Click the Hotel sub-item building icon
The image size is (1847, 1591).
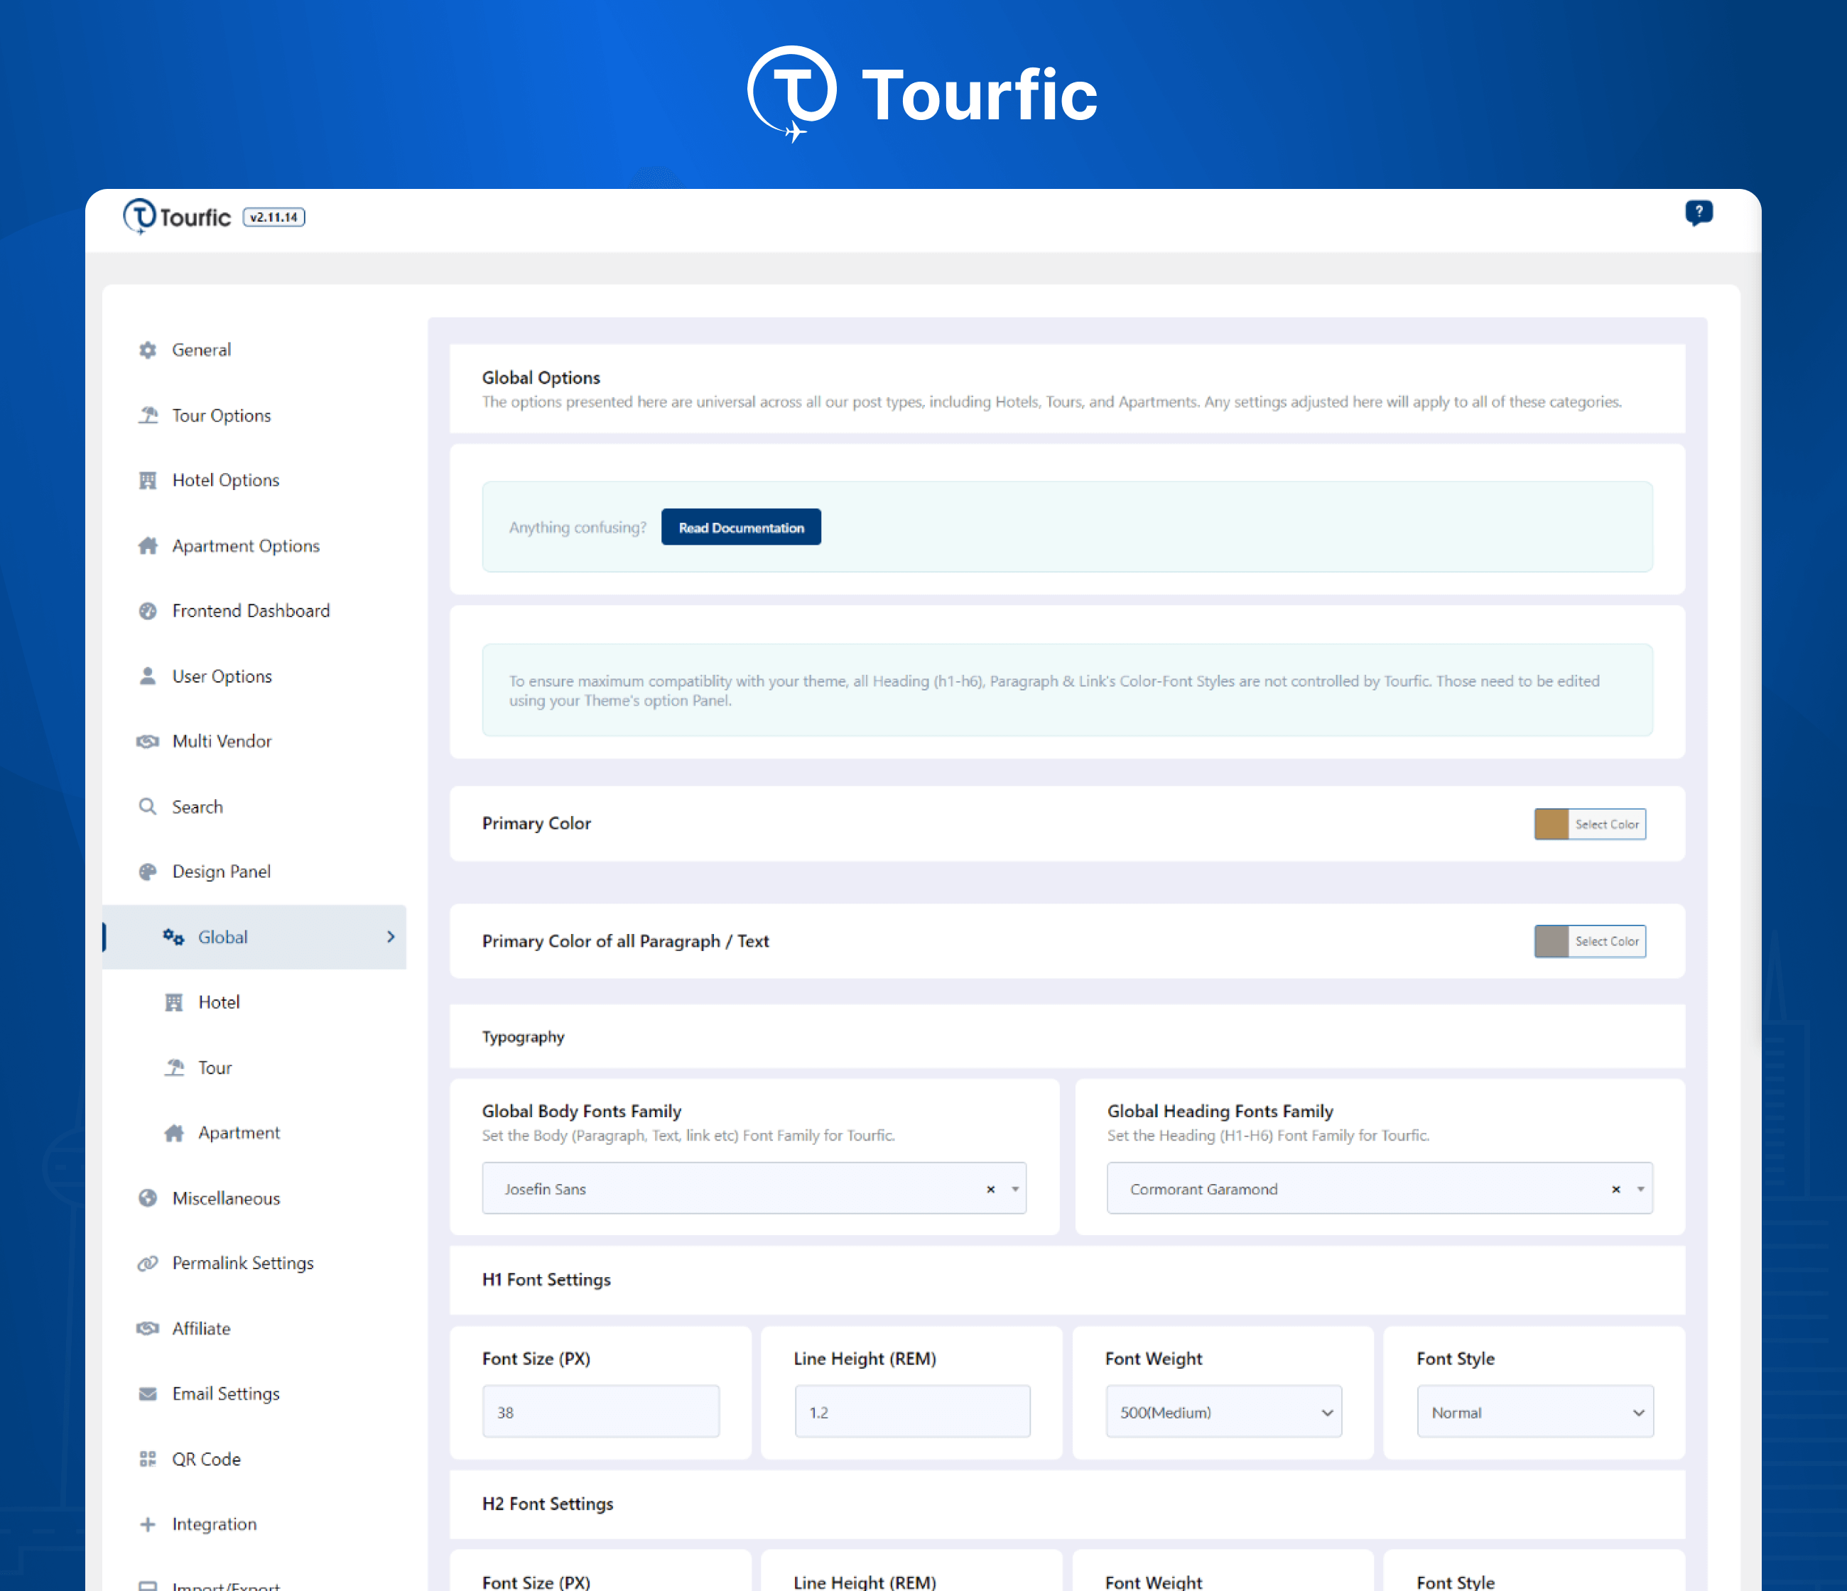coord(174,1002)
